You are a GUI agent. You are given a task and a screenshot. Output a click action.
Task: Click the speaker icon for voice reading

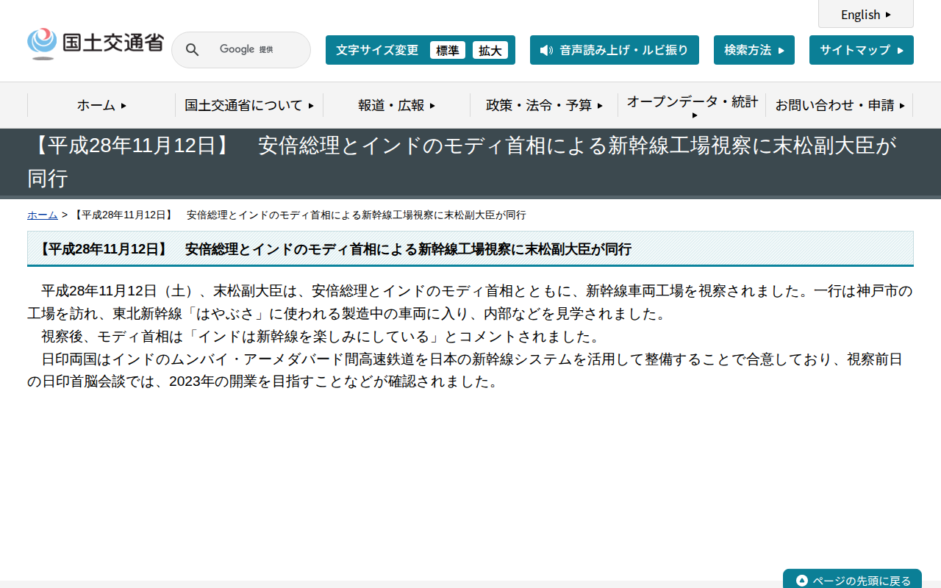546,50
